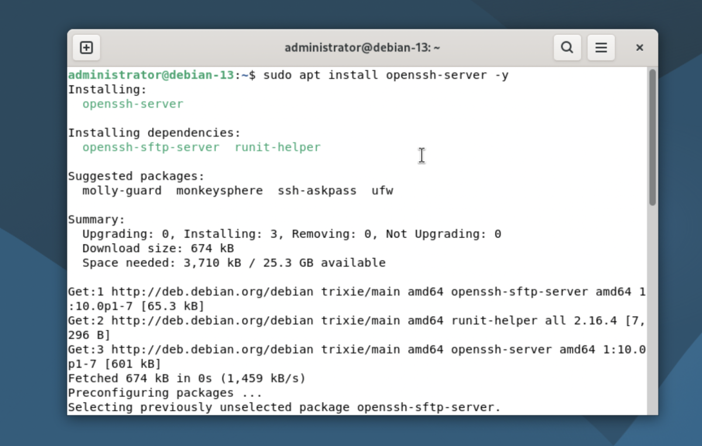Click the window title administrator@debian-13
The width and height of the screenshot is (702, 446).
coord(362,48)
